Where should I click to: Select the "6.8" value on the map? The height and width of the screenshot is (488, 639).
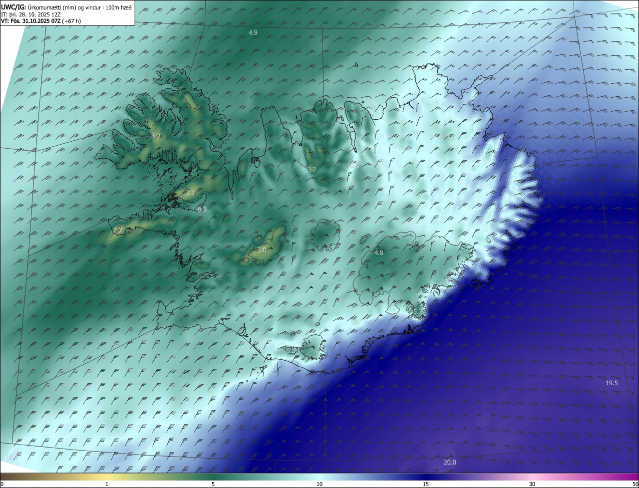coord(202,210)
